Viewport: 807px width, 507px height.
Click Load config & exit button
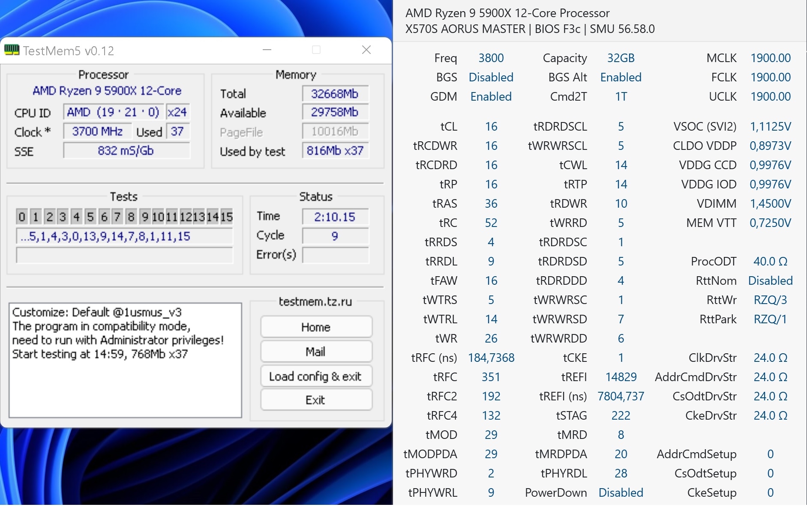pos(316,376)
